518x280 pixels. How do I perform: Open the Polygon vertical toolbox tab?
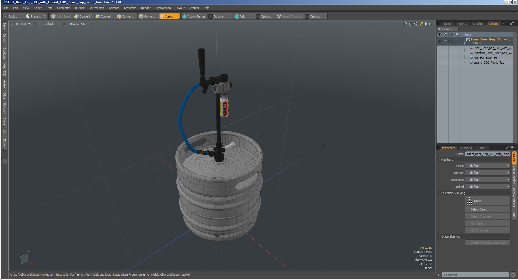point(4,108)
